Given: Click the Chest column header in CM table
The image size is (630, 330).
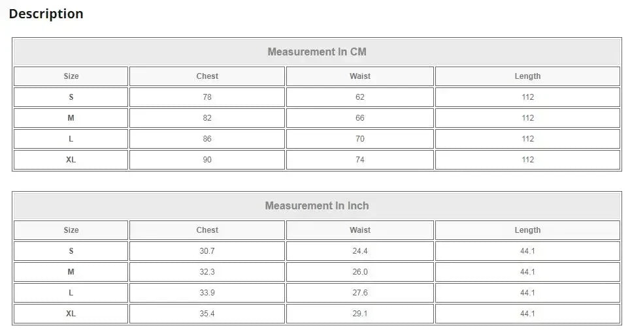Looking at the screenshot, I should [x=207, y=76].
